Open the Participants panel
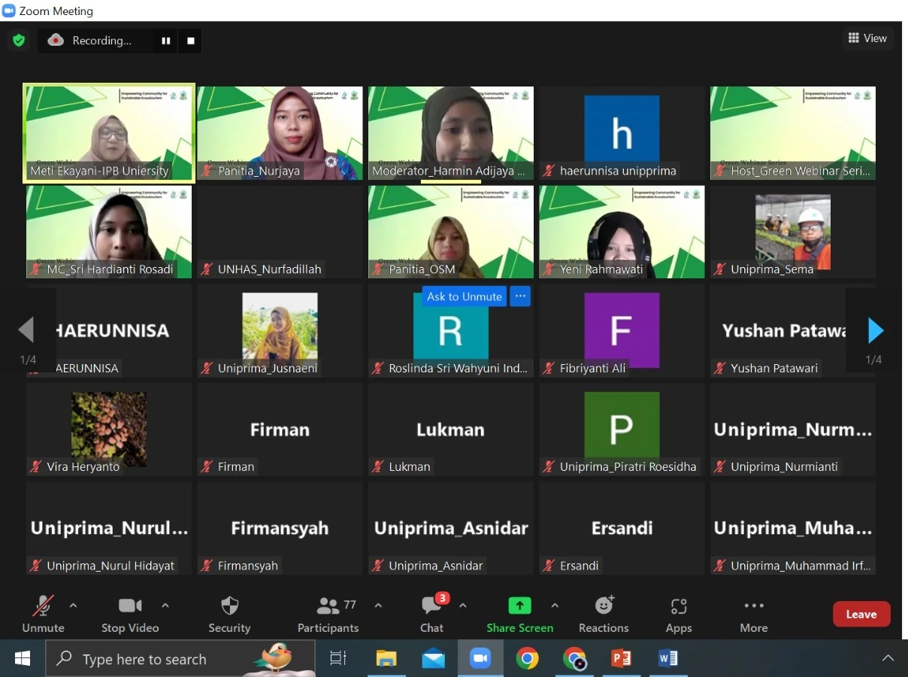908x677 pixels. click(x=328, y=615)
